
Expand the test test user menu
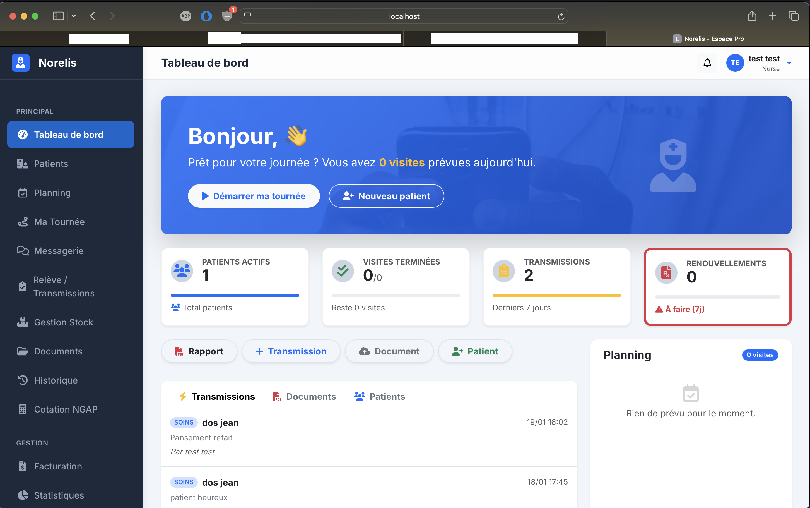[x=789, y=63]
